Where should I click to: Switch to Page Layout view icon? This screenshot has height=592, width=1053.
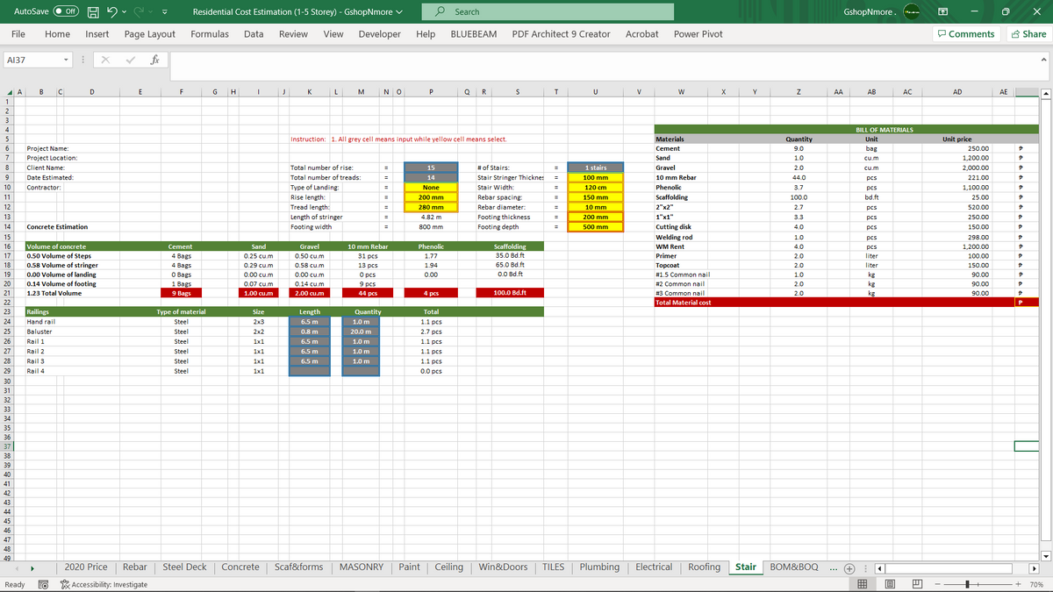[x=889, y=584]
